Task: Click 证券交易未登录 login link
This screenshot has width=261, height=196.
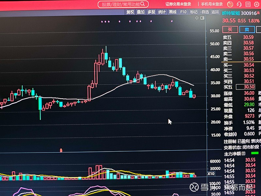Action: pyautogui.click(x=178, y=4)
